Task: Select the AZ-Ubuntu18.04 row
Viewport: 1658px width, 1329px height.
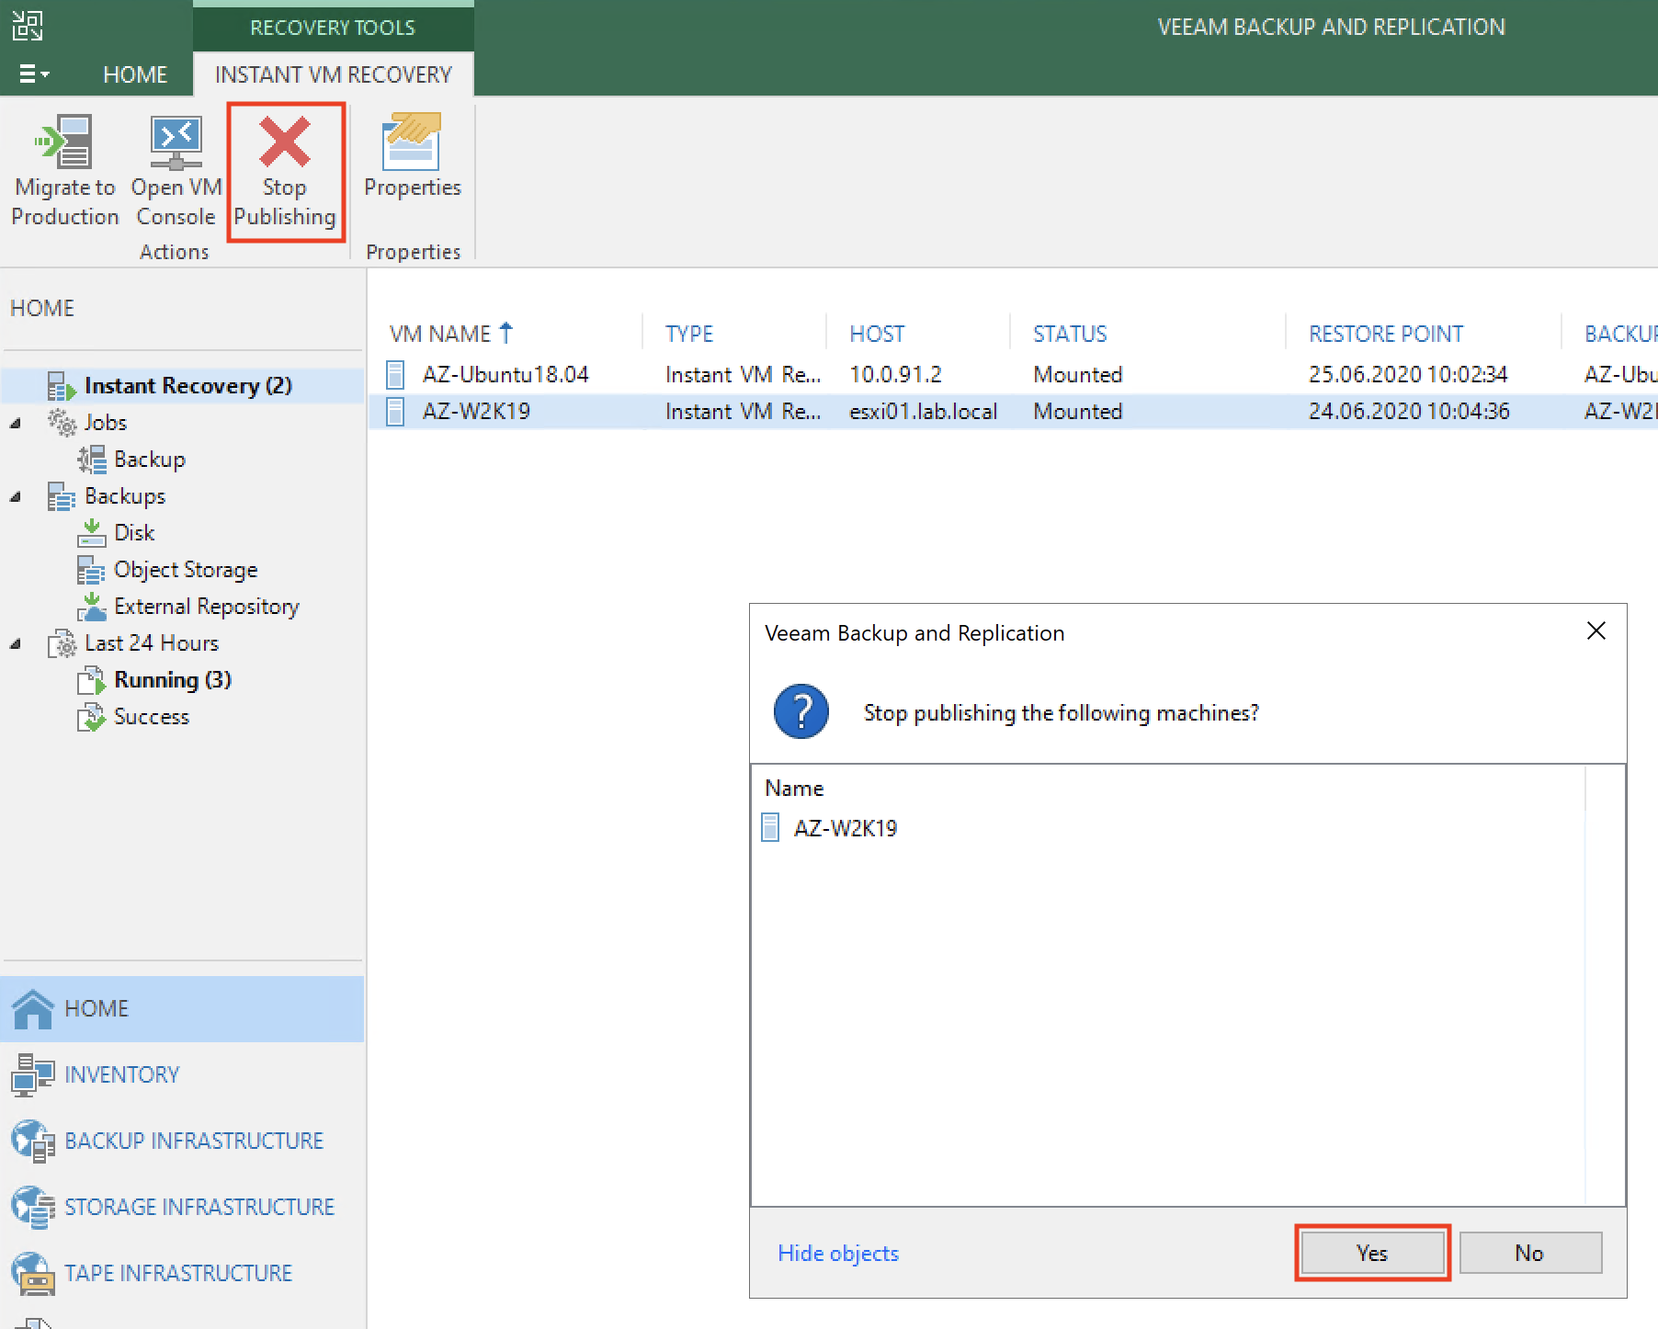Action: pos(1013,374)
